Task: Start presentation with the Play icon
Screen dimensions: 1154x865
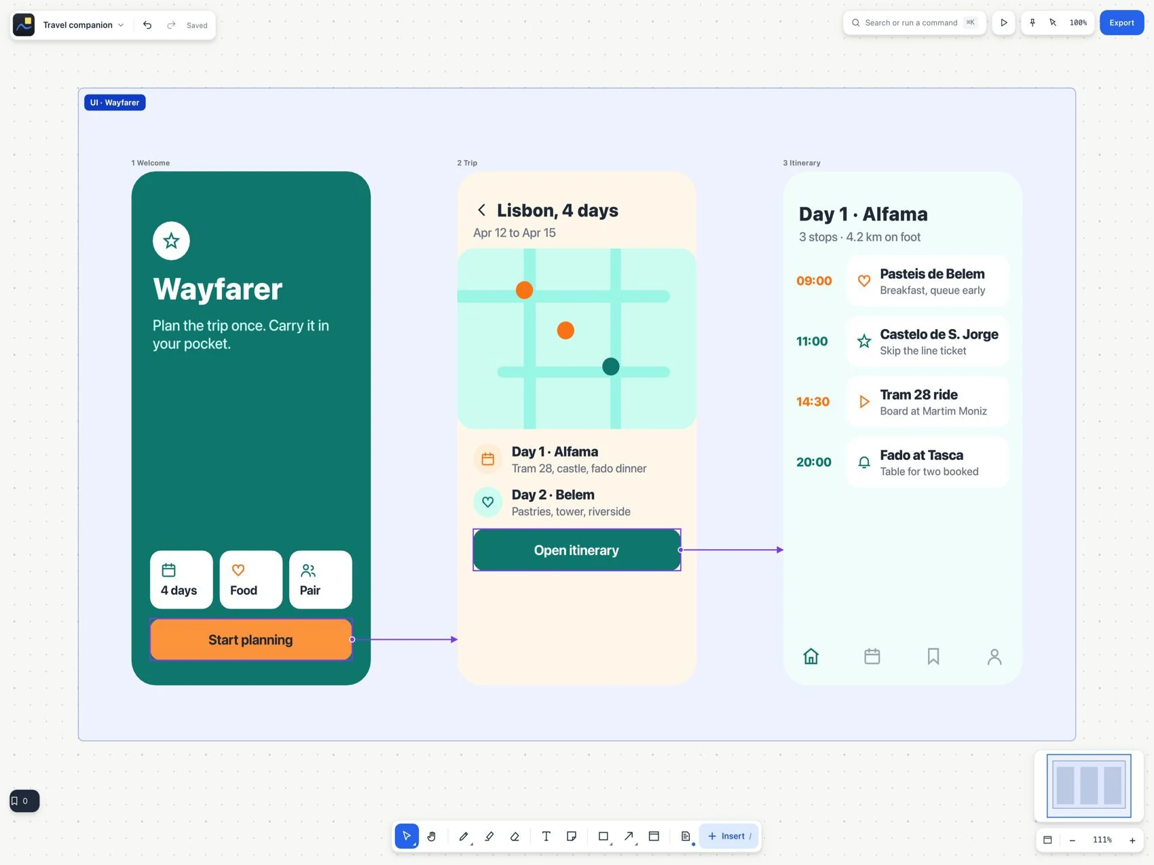Action: pos(1004,23)
